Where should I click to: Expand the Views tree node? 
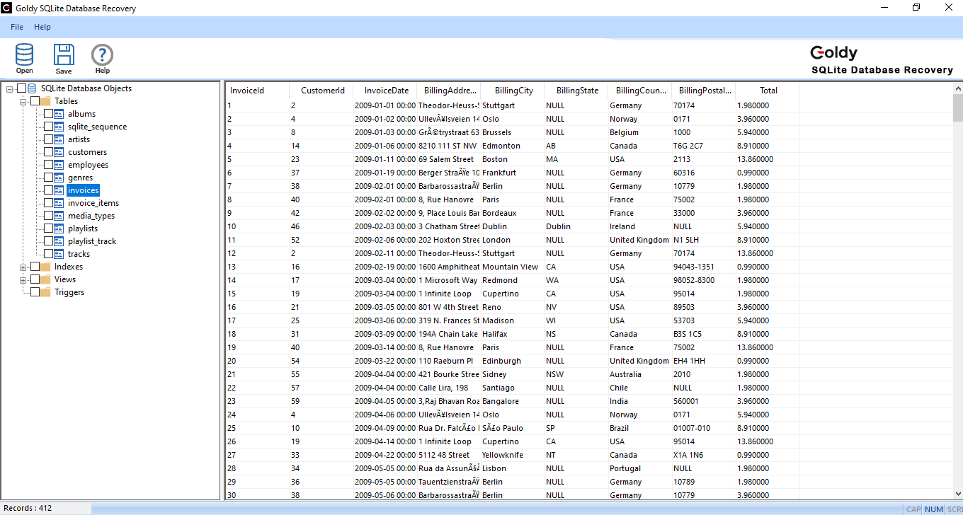[23, 279]
